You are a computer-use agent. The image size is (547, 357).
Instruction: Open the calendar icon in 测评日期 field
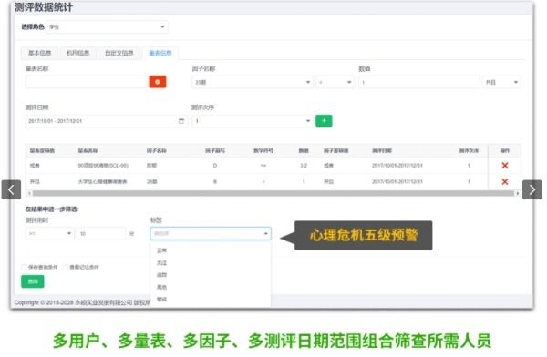pyautogui.click(x=181, y=121)
